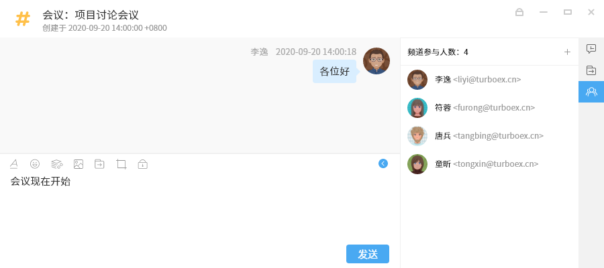Select participant 童昕 in member list
604x268 pixels.
[x=489, y=163]
